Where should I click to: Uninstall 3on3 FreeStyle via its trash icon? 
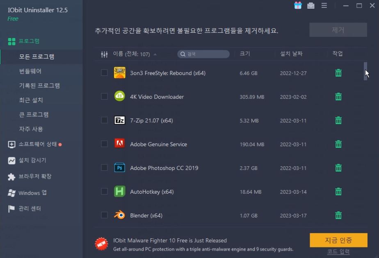(338, 73)
